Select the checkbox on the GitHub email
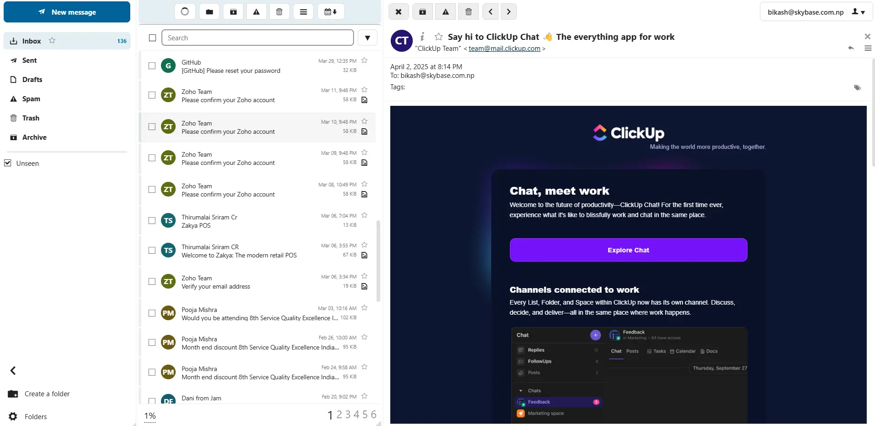This screenshot has width=875, height=426. (x=152, y=66)
